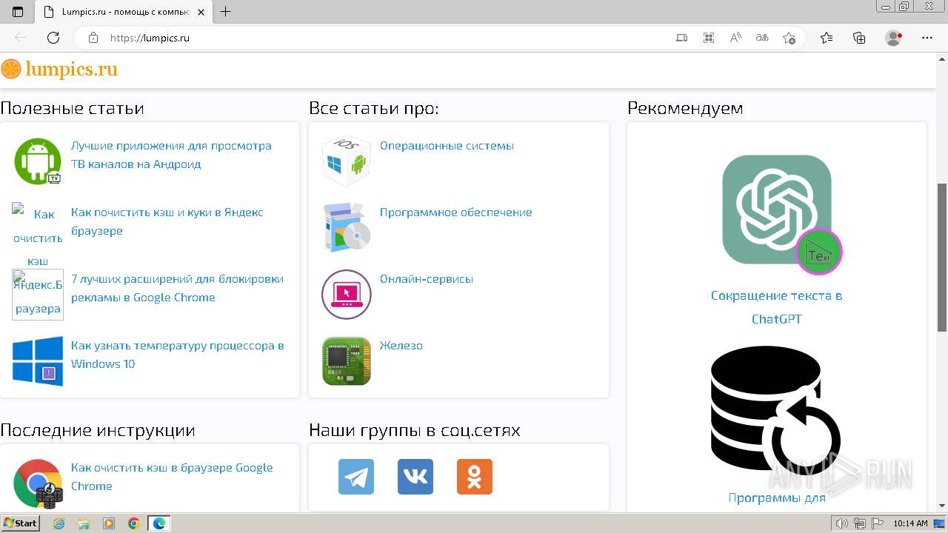Open the Favorites list toolbar button
The image size is (948, 533).
point(827,38)
